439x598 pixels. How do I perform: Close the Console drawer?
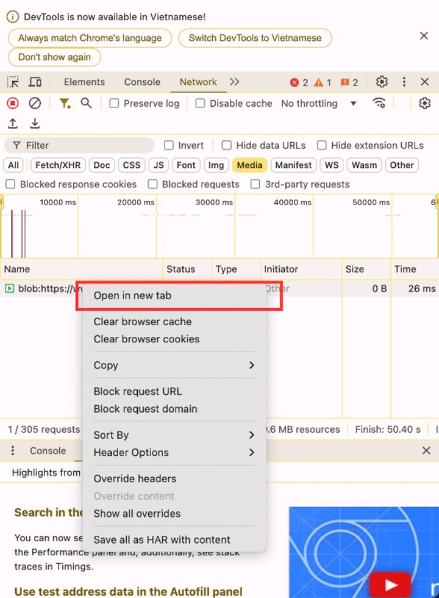[426, 450]
